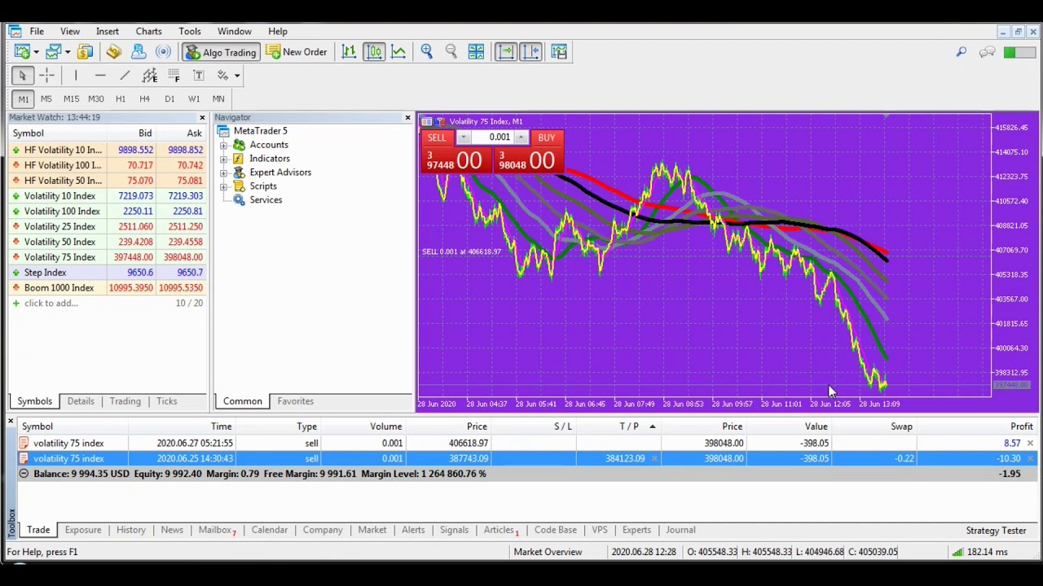Select the equidistant channel tool

click(149, 76)
